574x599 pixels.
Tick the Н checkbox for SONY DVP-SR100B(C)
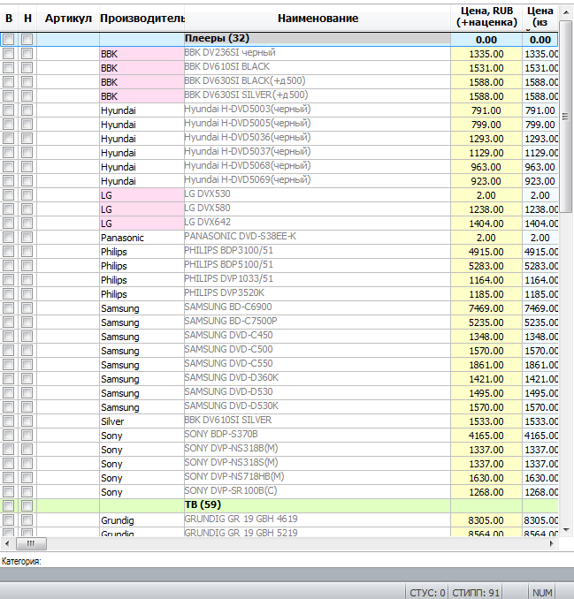tap(27, 491)
